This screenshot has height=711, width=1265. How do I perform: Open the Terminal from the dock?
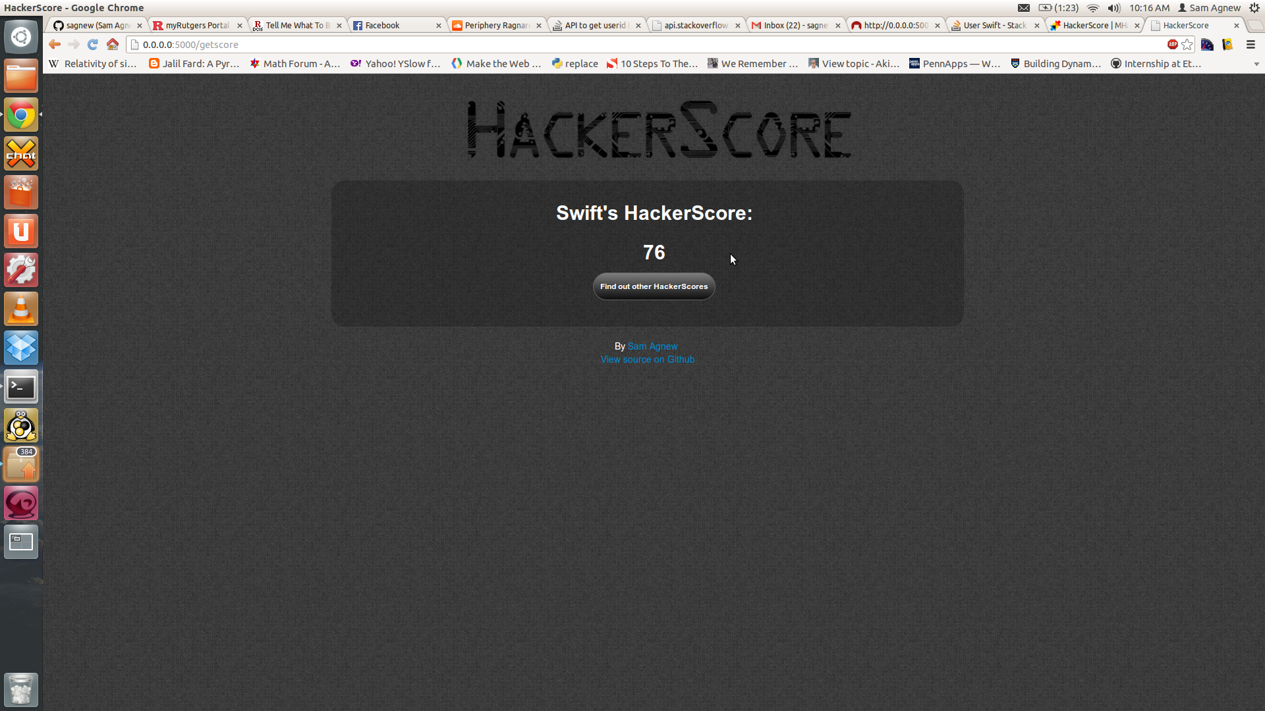coord(21,387)
